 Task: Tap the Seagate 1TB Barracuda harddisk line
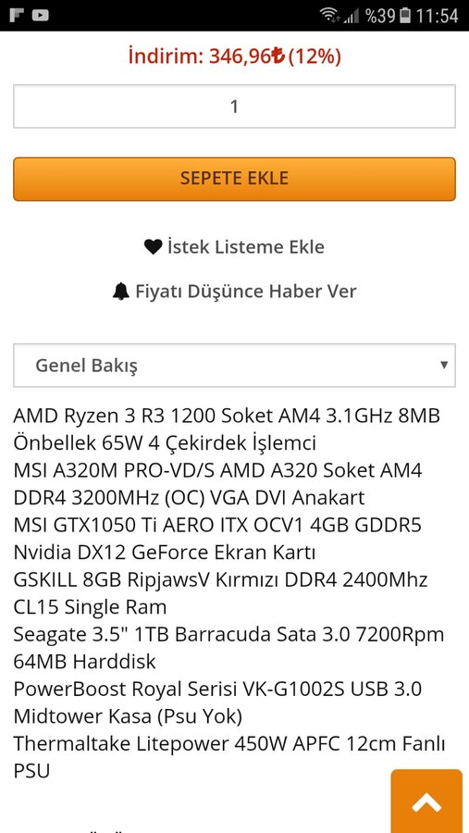[x=228, y=648]
